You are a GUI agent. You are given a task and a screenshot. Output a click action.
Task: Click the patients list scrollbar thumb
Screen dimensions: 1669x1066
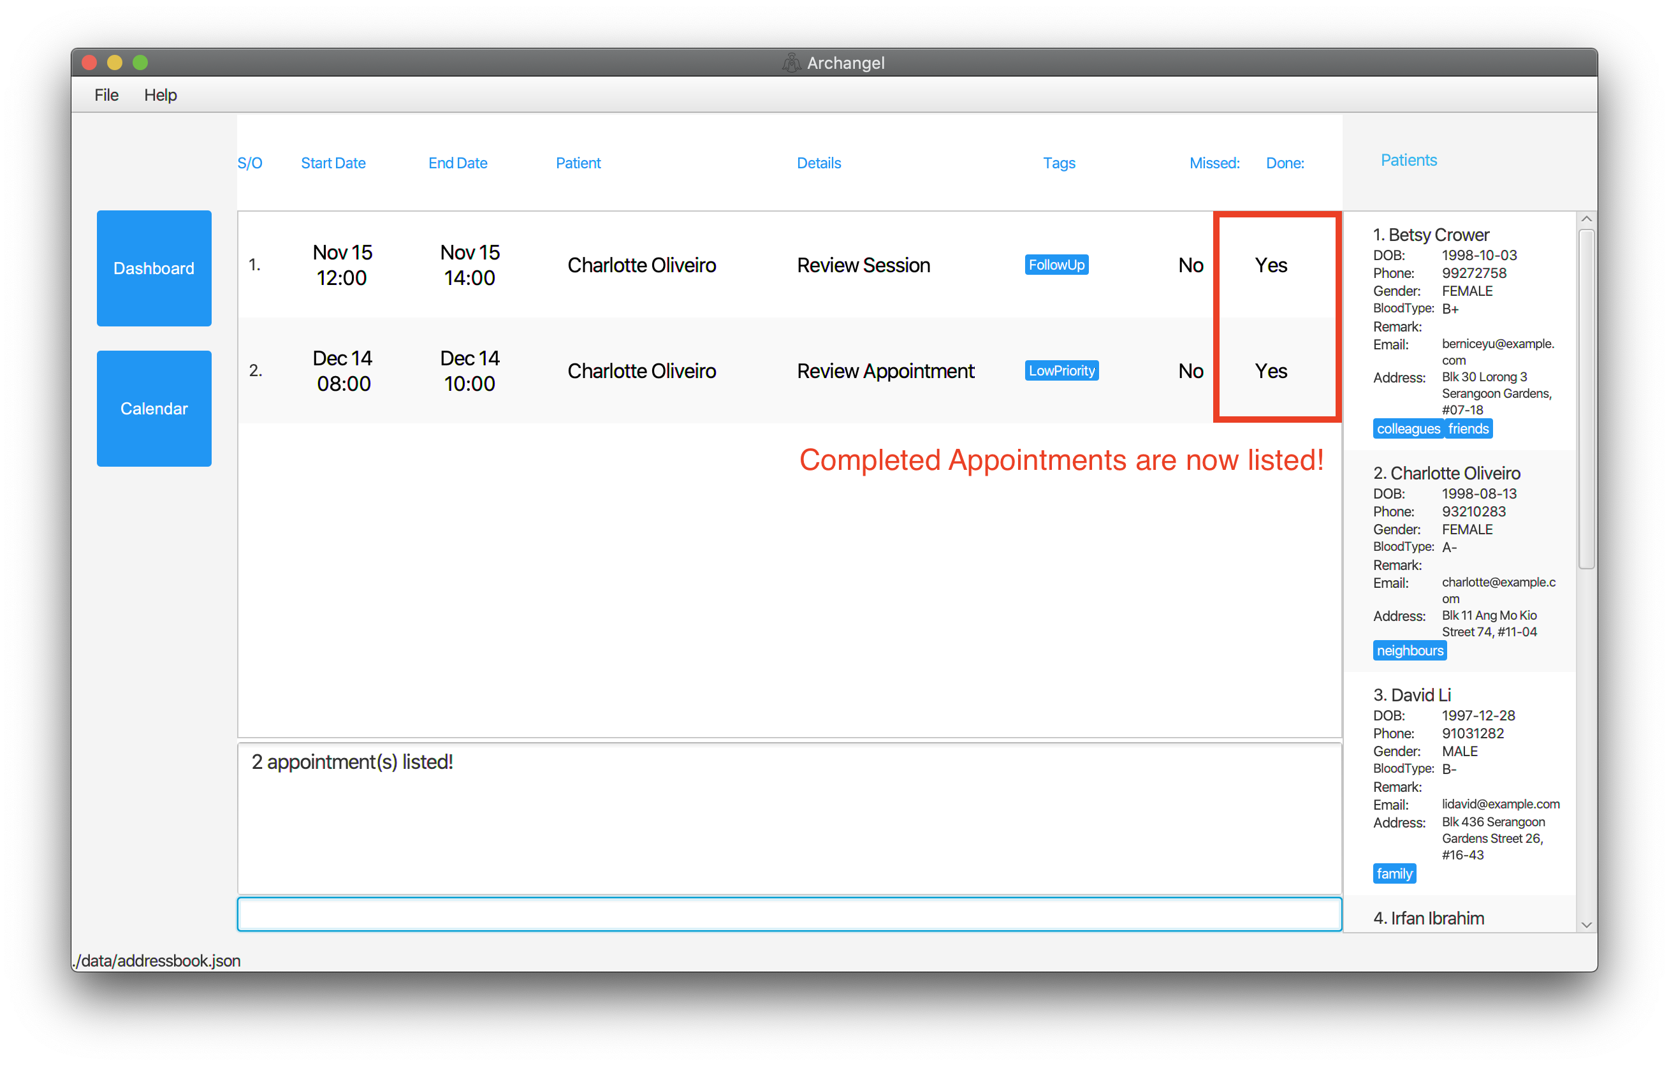[x=1587, y=399]
